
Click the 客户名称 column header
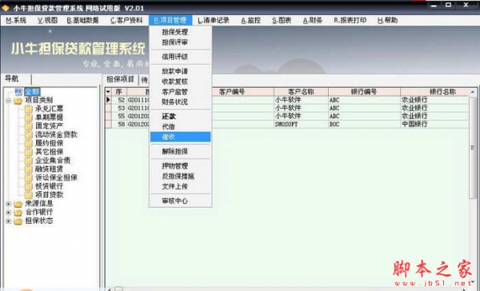click(x=301, y=92)
